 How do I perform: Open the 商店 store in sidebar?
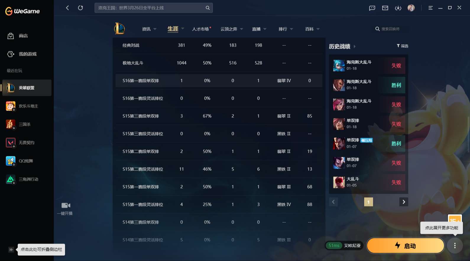23,36
